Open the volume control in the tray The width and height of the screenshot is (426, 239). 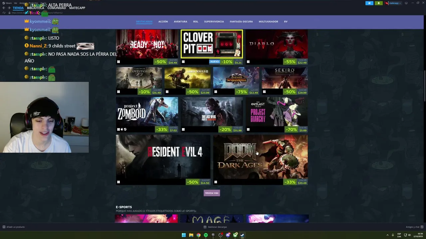[x=409, y=235]
